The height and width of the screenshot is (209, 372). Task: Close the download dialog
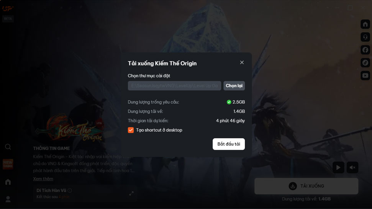[x=242, y=62]
